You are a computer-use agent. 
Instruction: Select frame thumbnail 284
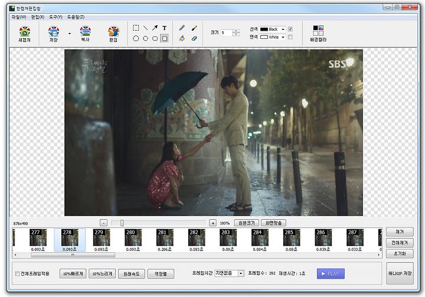pos(260,237)
